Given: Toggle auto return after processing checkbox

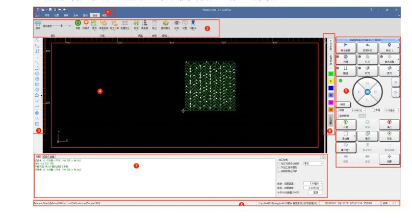Looking at the screenshot, I should click(x=279, y=163).
